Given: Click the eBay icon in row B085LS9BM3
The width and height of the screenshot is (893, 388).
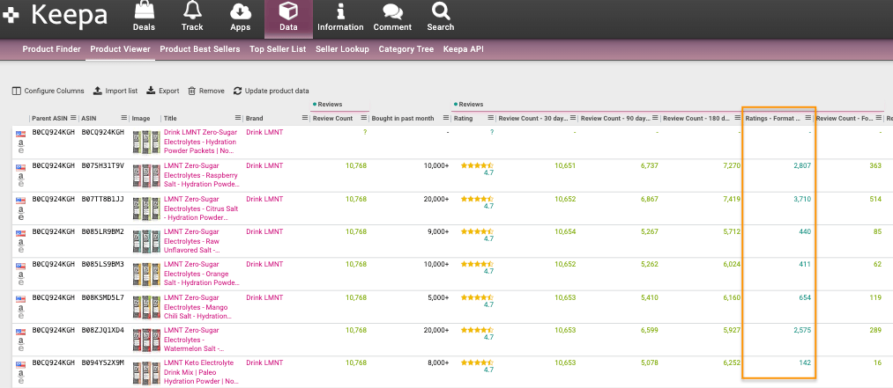Looking at the screenshot, I should coord(21,282).
